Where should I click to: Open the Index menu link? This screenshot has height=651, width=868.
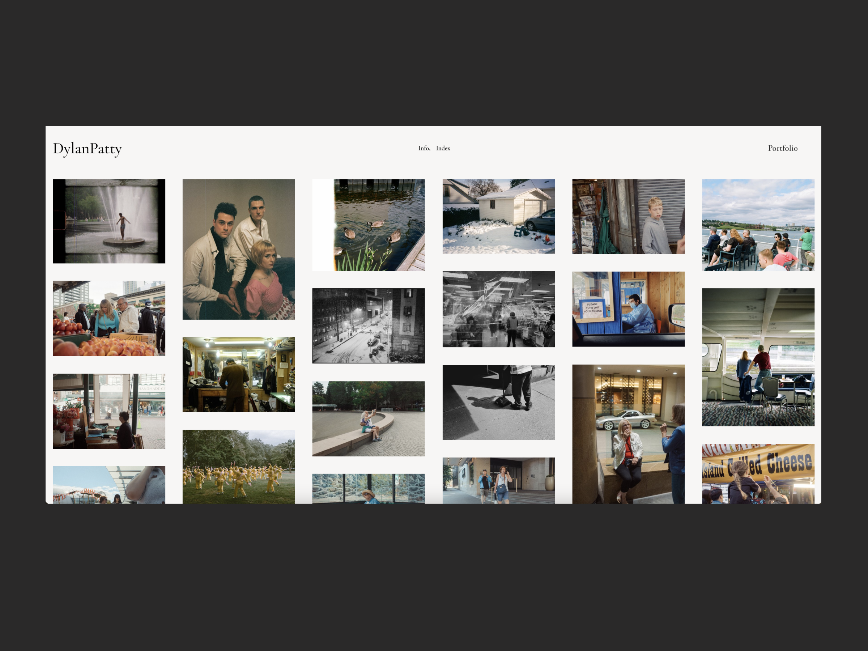coord(443,148)
